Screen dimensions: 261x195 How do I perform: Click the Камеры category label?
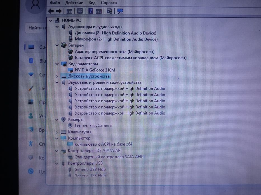[76, 120]
